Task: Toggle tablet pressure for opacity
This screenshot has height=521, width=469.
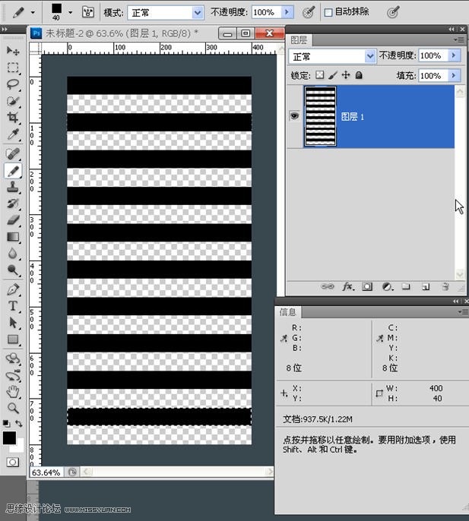Action: coord(309,13)
